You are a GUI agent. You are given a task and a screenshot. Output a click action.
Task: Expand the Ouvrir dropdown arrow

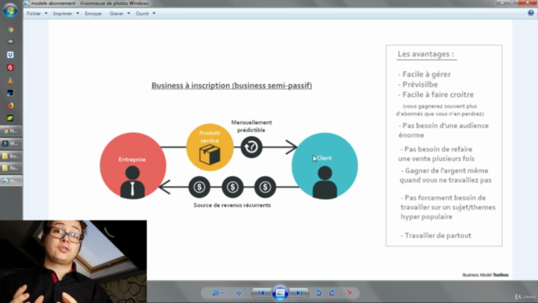coord(154,13)
